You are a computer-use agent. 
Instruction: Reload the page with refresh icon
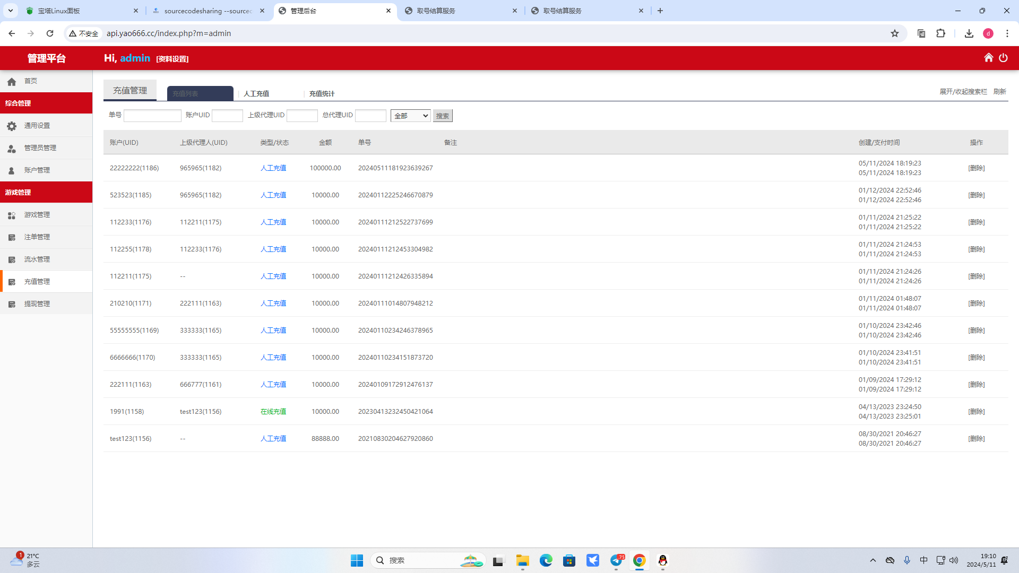50,33
